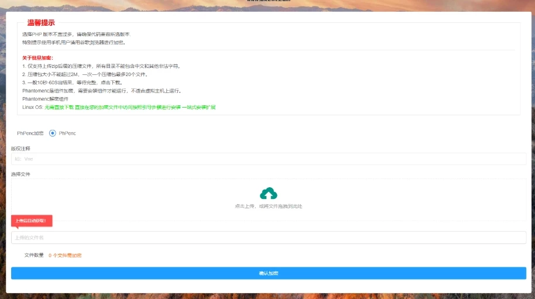
Task: Click the 温馨提示 section heading
Action: 41,23
